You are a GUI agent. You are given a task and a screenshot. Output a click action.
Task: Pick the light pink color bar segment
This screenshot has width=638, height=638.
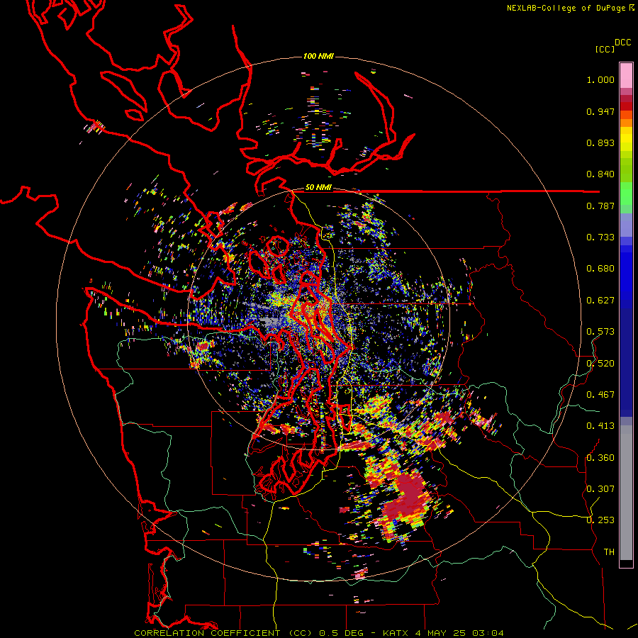point(626,76)
